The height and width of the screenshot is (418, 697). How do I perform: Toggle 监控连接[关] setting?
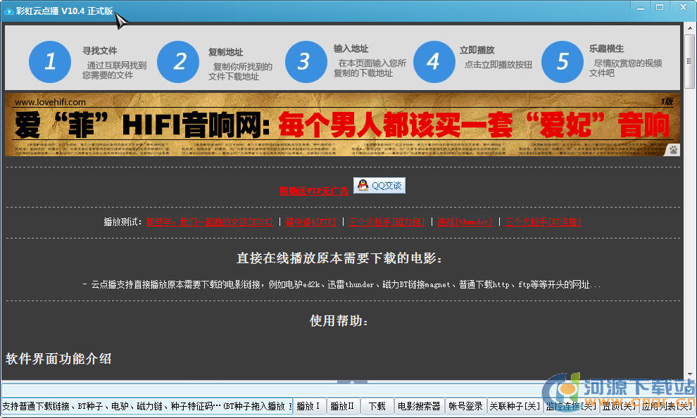point(571,406)
